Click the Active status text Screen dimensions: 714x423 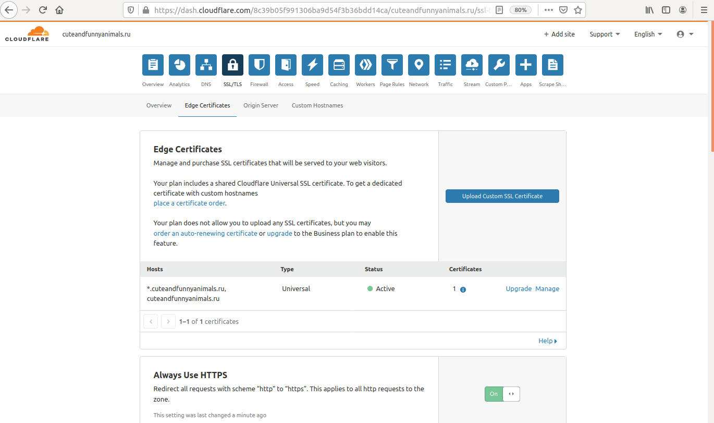click(x=385, y=288)
